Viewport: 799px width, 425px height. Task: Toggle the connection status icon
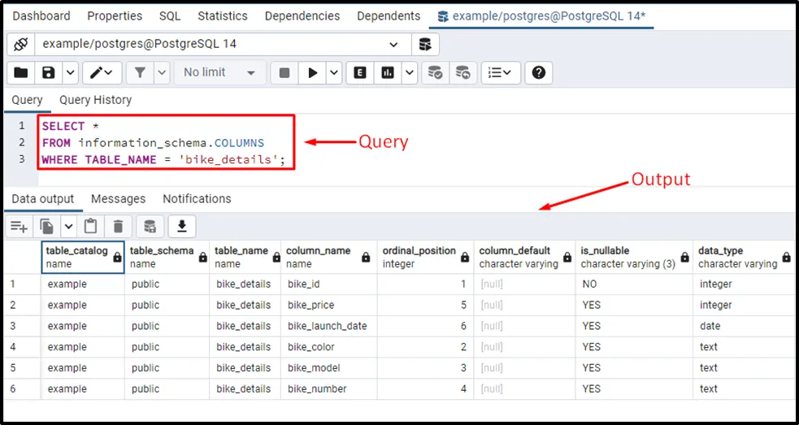click(21, 44)
